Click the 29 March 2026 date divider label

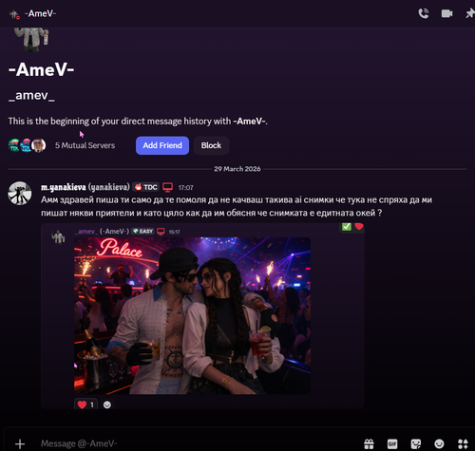[237, 169]
